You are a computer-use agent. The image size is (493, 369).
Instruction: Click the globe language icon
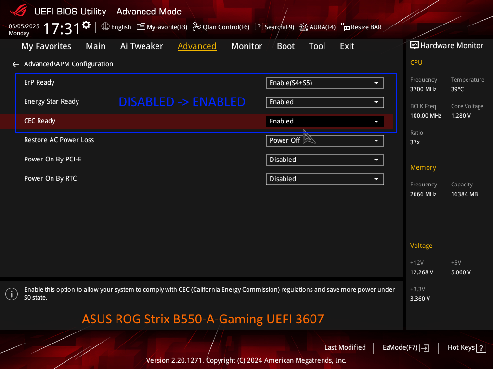click(x=105, y=27)
